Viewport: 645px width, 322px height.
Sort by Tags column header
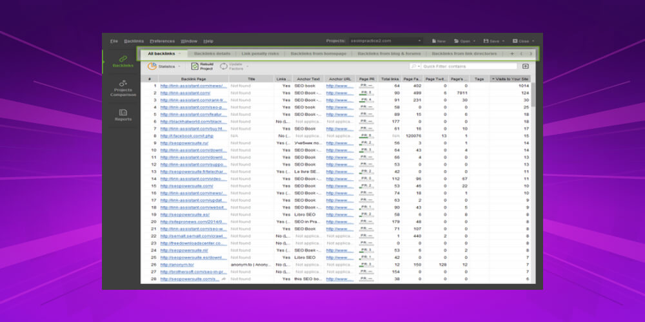click(x=479, y=79)
